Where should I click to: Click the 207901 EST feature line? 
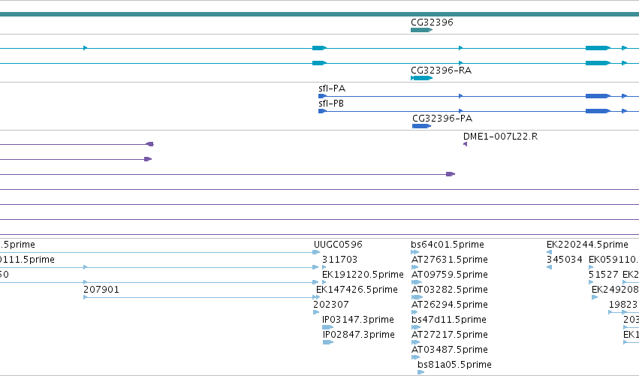[201, 297]
